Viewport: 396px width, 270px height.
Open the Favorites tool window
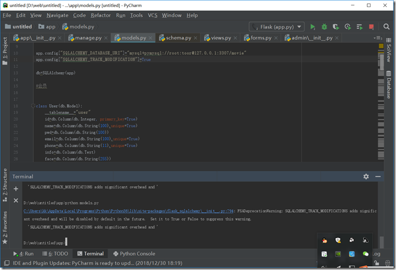(5, 227)
